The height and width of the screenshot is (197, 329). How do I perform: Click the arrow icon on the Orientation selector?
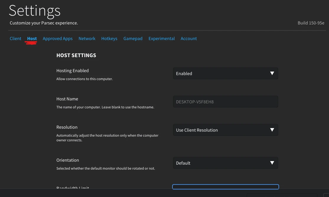click(272, 163)
